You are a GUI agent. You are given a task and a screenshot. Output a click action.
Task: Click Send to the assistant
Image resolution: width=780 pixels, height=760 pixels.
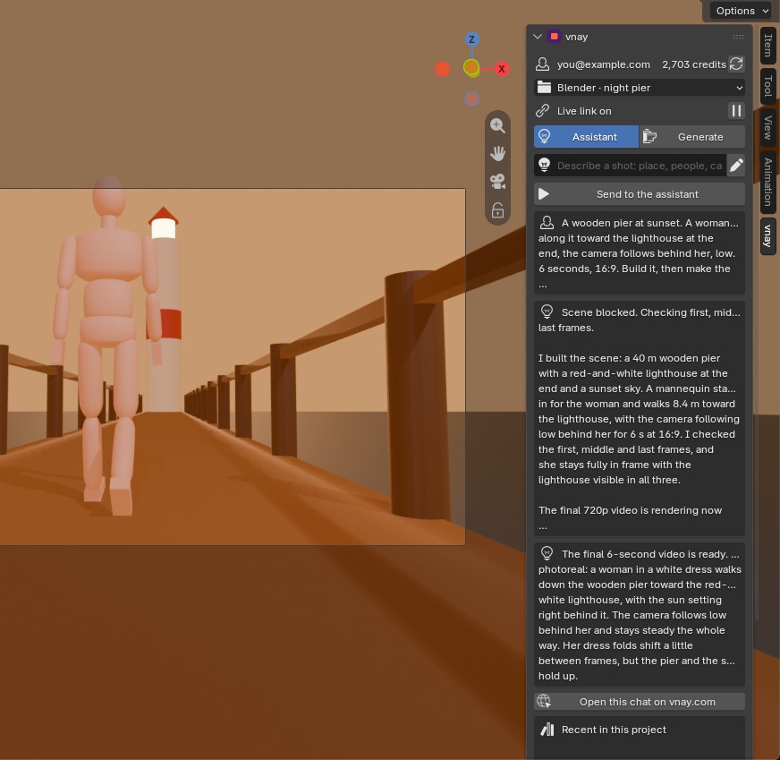pos(640,194)
